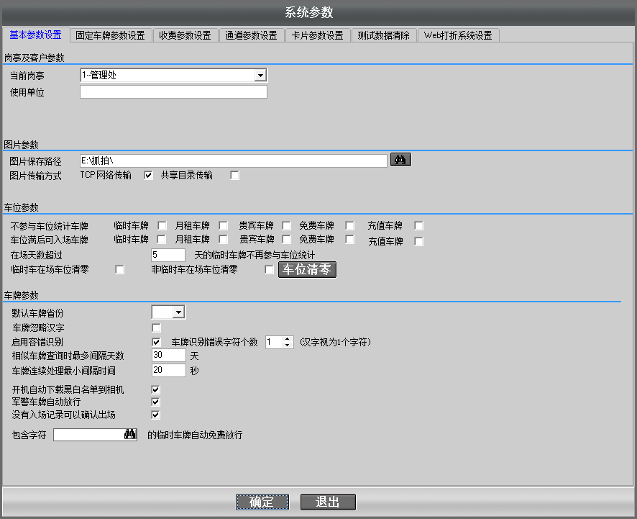This screenshot has height=519, width=637.
Task: Click the 退出 button
Action: pos(328,502)
